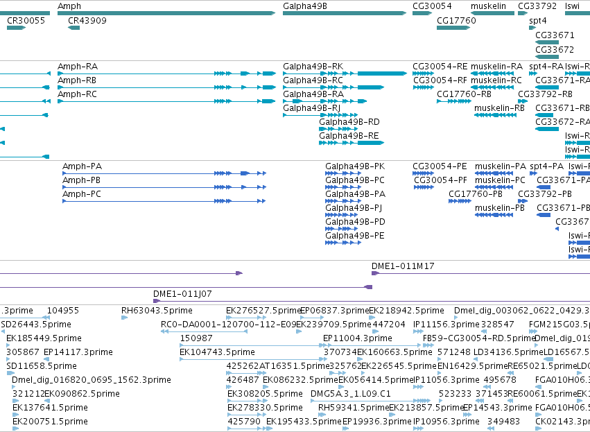Click the CG17760-RB transcript
Screen dimensions: 590x432
[x=454, y=101]
